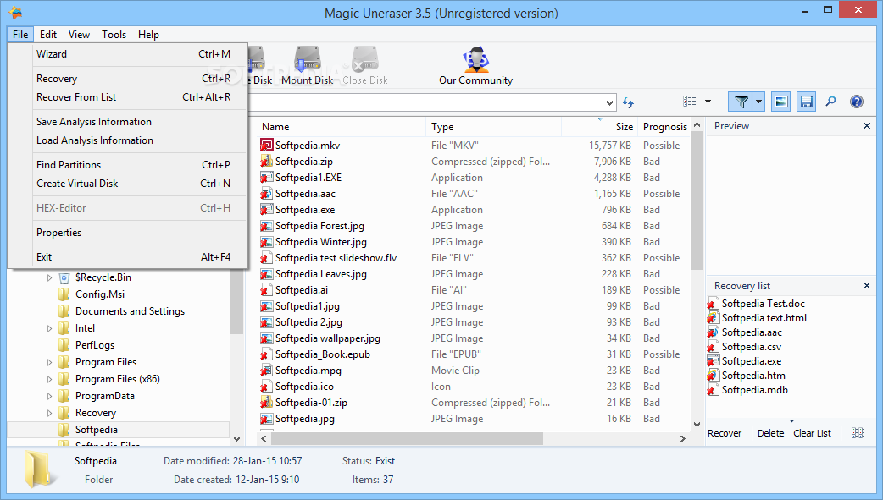The width and height of the screenshot is (883, 500).
Task: Open the Edit menu
Action: [x=47, y=35]
